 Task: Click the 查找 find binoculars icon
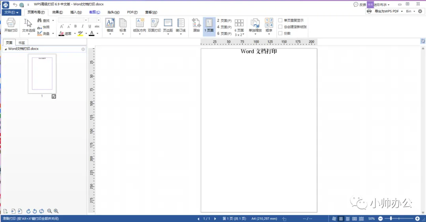[40, 20]
